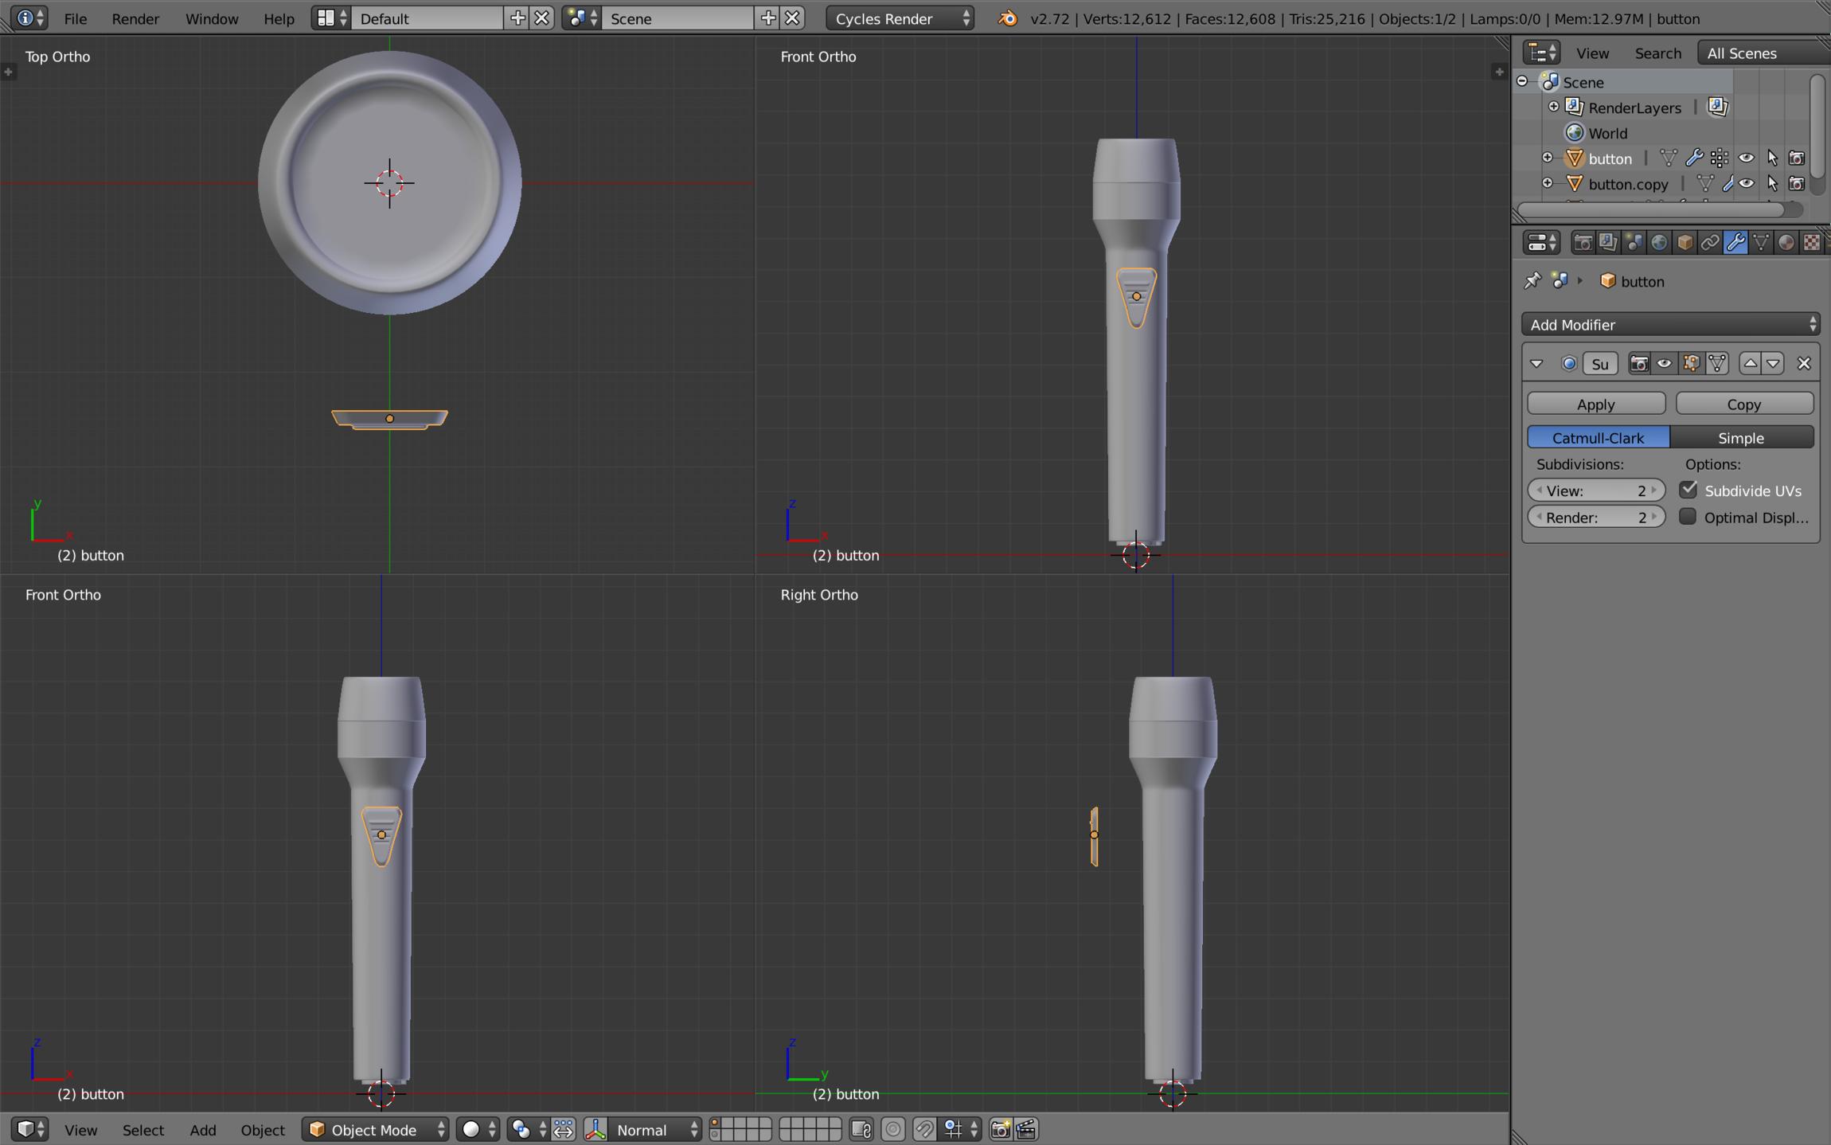Open the 3D view Select menu

143,1129
